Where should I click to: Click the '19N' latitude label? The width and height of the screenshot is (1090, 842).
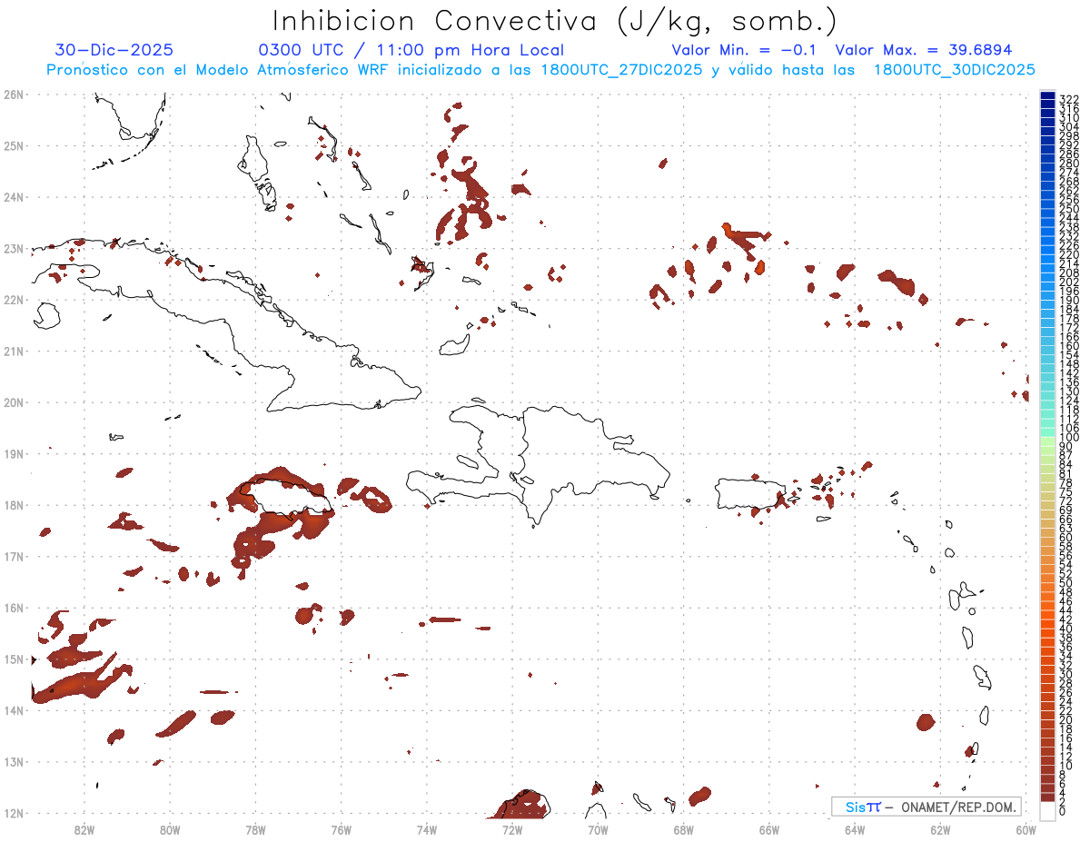(14, 453)
